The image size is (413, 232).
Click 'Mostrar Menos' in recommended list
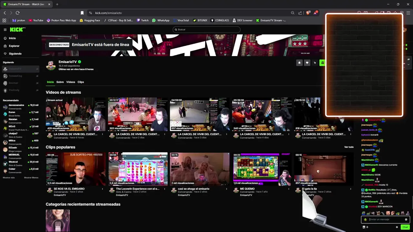(x=31, y=178)
